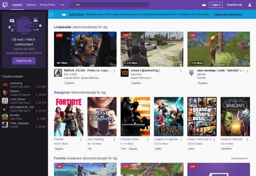
Task: Open the Fortnite category cover
Action: [x=69, y=117]
